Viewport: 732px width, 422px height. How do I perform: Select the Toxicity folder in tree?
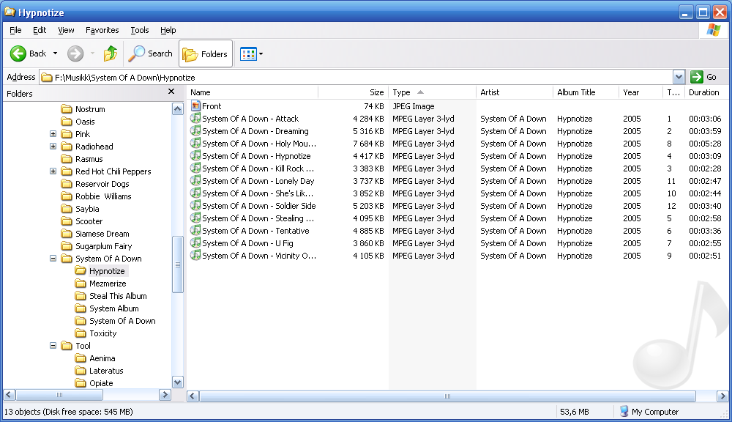tap(102, 333)
